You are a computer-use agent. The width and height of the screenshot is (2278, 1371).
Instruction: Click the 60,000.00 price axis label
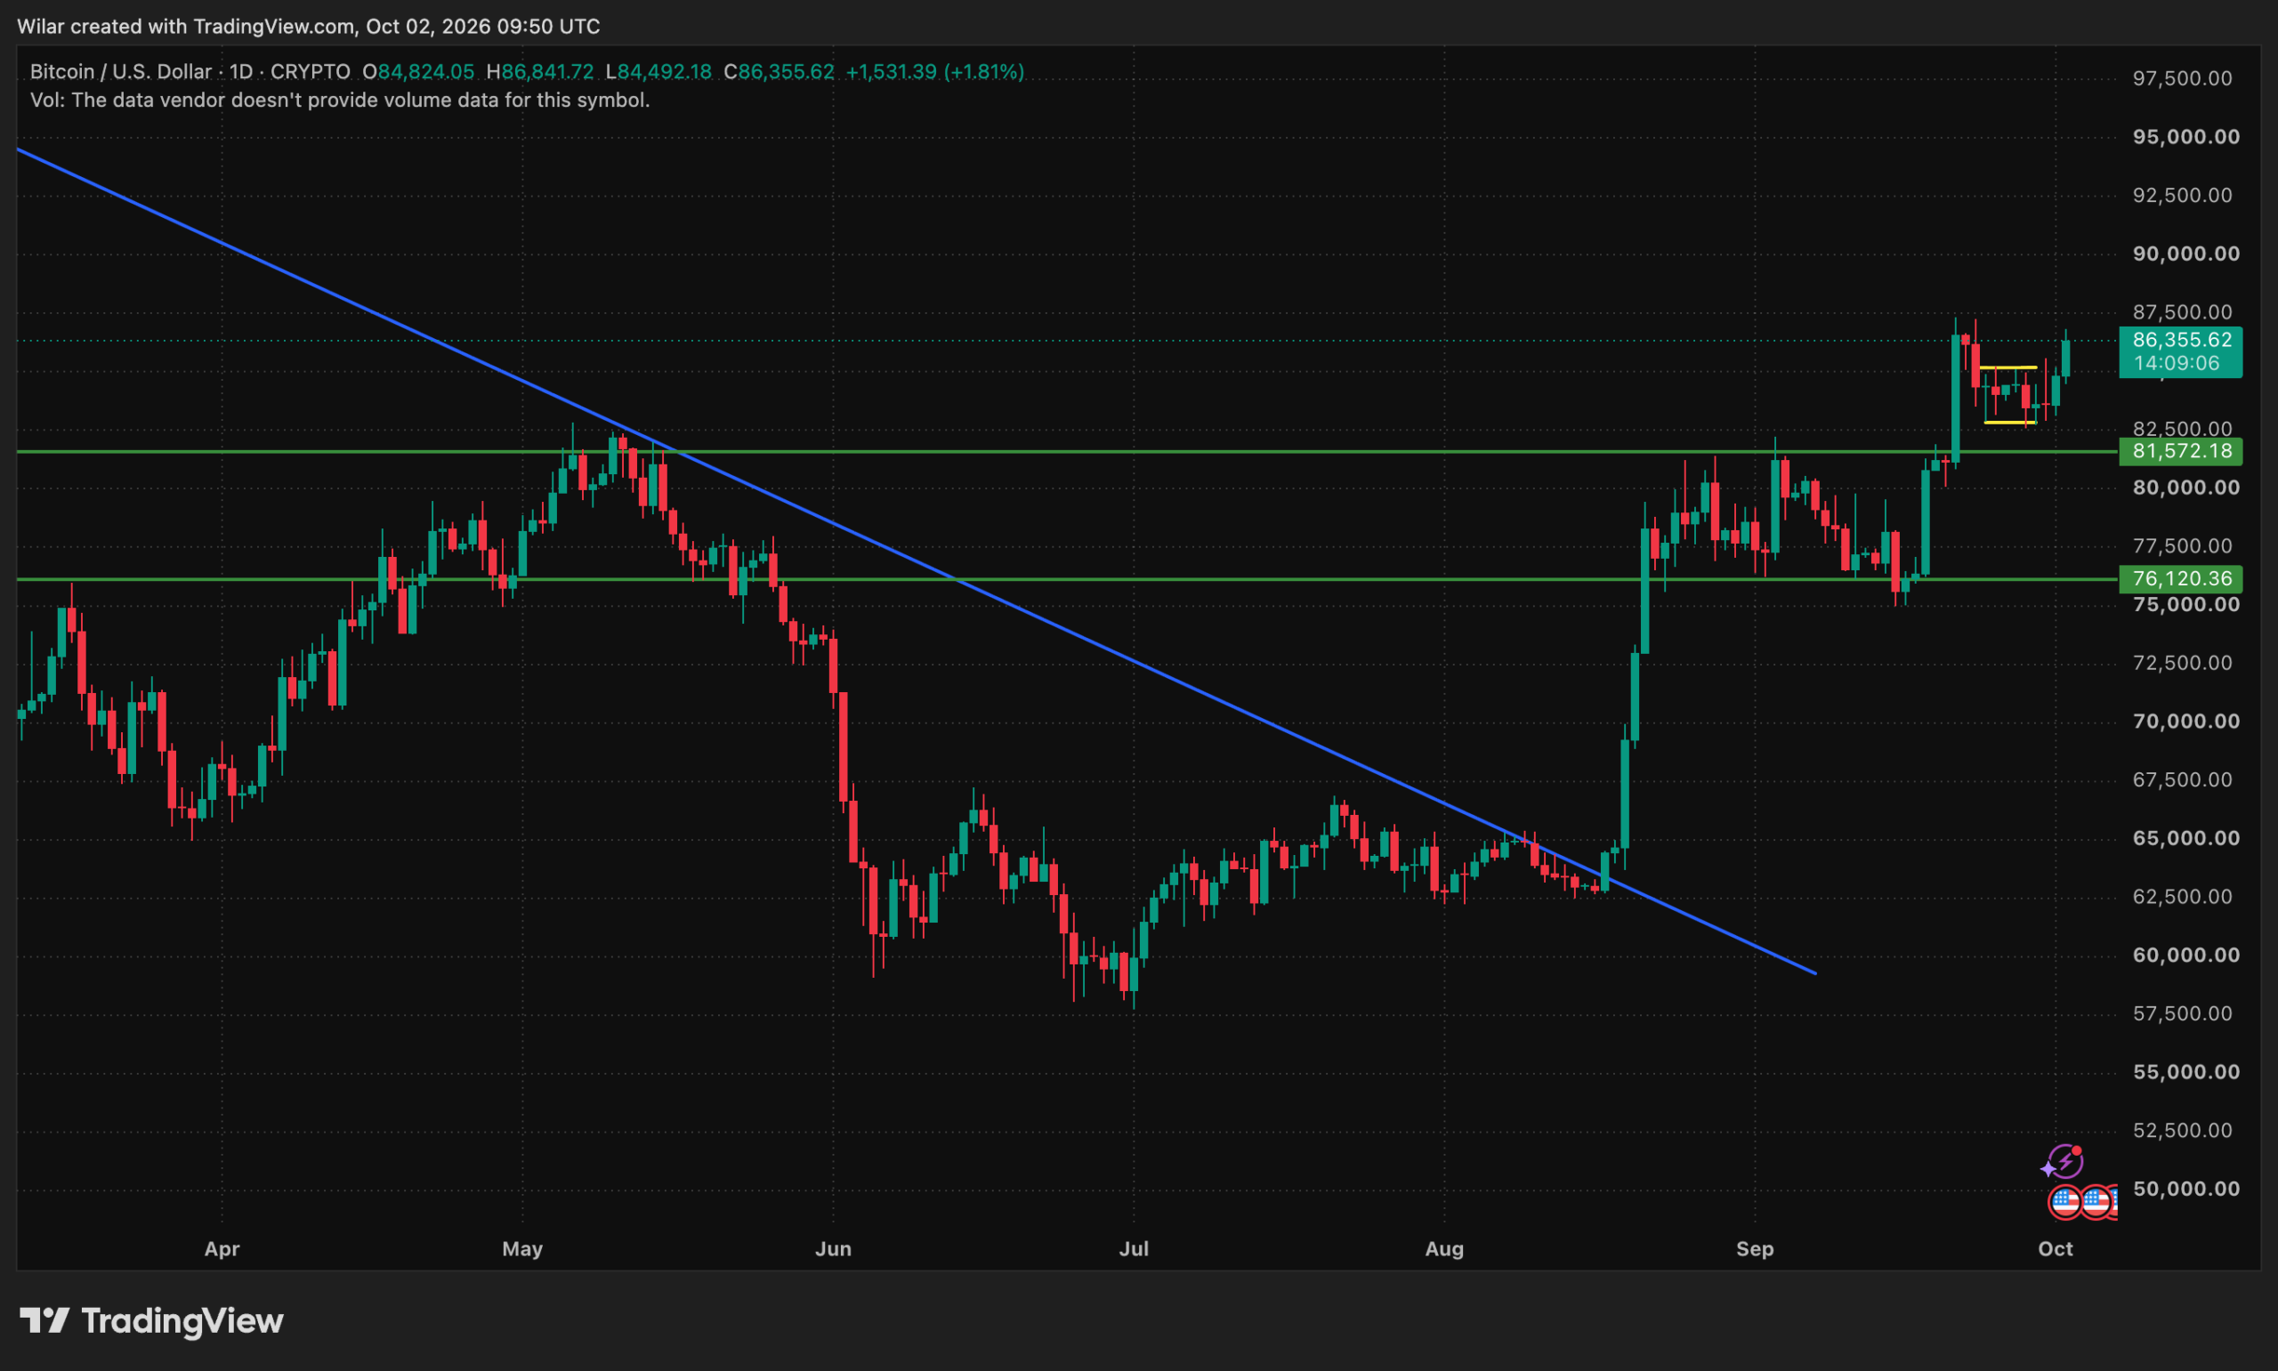click(x=2185, y=955)
